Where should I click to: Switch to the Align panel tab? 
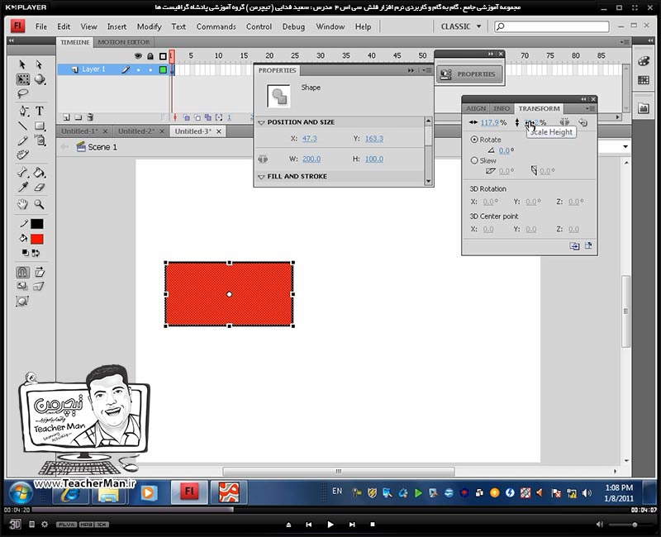(x=476, y=108)
